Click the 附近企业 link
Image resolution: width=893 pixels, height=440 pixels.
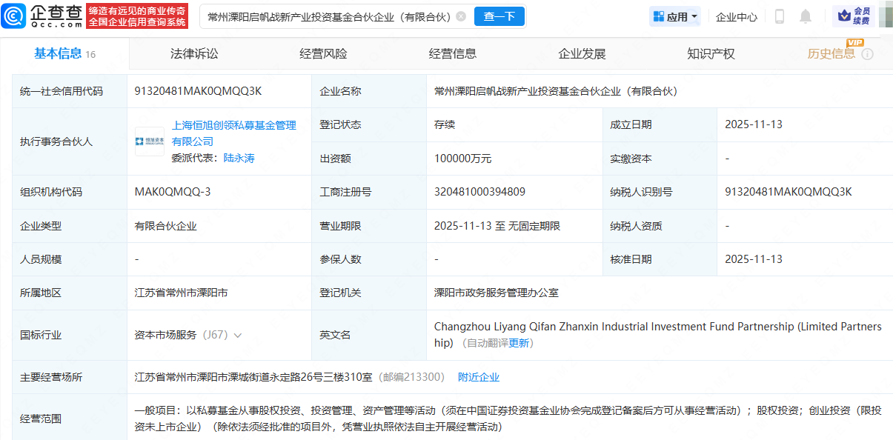point(479,377)
